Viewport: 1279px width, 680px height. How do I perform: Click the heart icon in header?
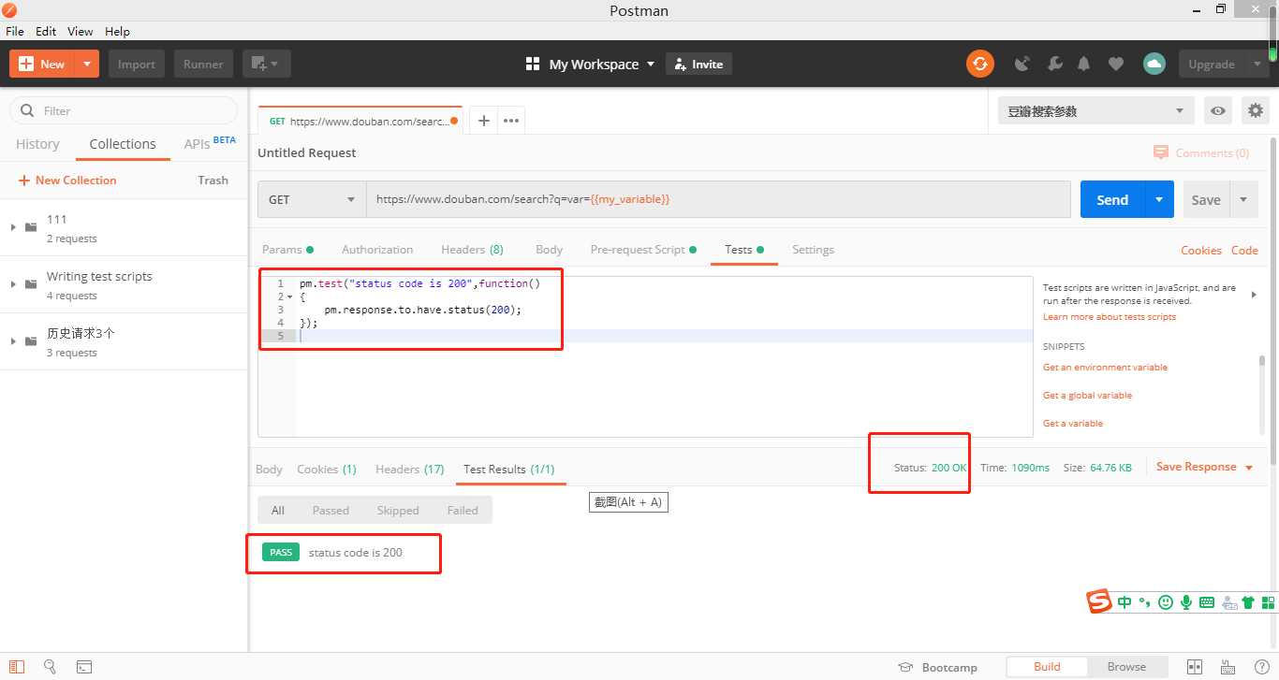pos(1115,64)
